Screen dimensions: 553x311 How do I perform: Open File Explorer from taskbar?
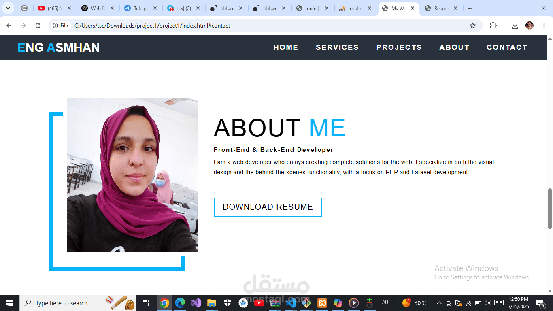(212, 303)
